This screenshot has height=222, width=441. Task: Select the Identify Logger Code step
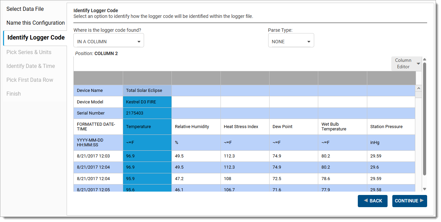[x=36, y=38]
